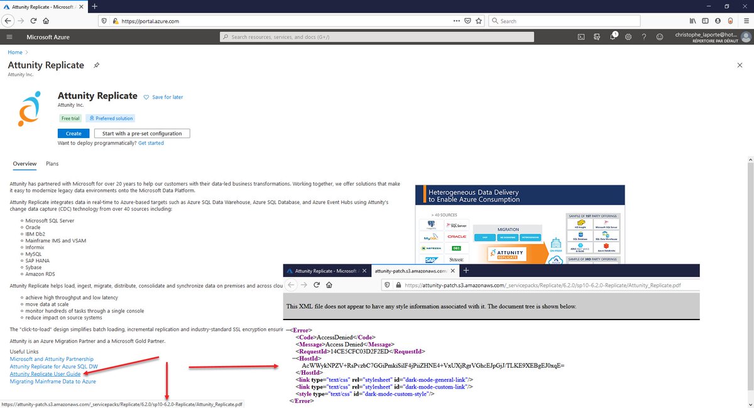Select Attunity Replicate tab in inset window
The width and height of the screenshot is (754, 408).
pyautogui.click(x=327, y=271)
